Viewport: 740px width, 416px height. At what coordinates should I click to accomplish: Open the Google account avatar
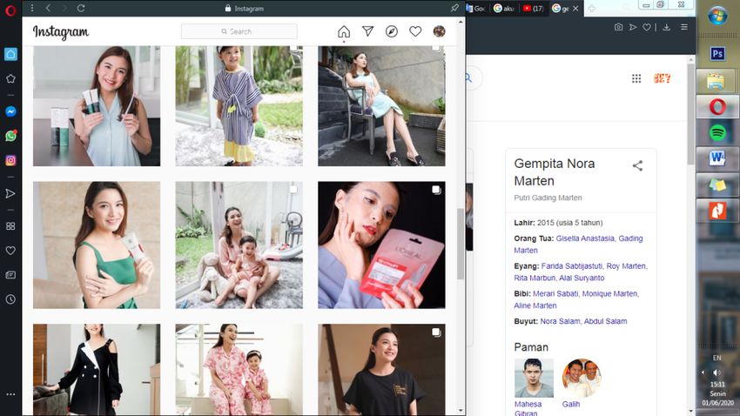(663, 78)
